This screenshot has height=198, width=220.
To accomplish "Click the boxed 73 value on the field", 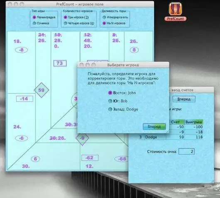I will coord(60,63).
